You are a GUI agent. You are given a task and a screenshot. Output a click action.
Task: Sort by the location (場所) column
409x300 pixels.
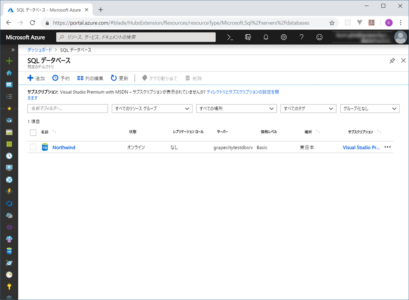tap(312, 132)
